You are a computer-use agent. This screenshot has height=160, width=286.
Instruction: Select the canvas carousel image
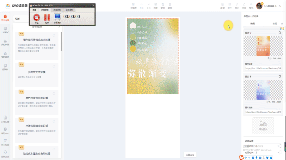(x=153, y=56)
